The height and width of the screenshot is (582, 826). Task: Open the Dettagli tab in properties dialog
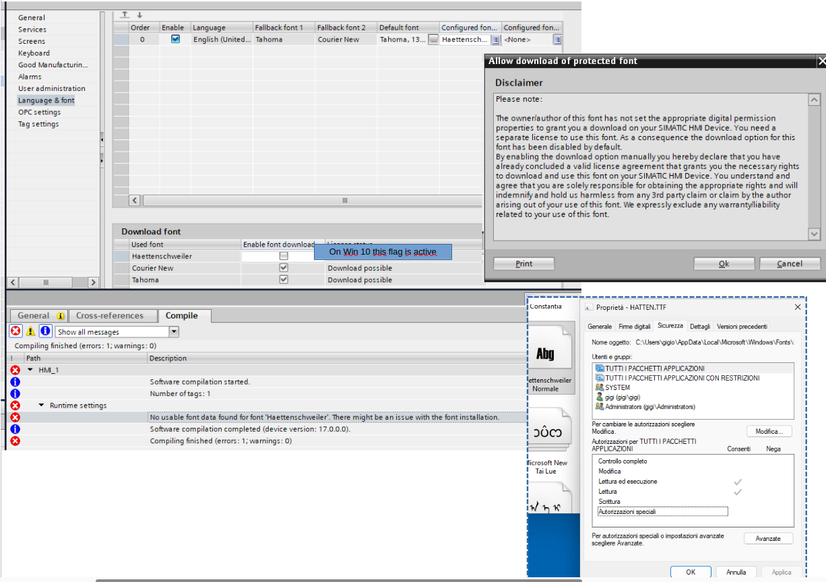pos(699,327)
